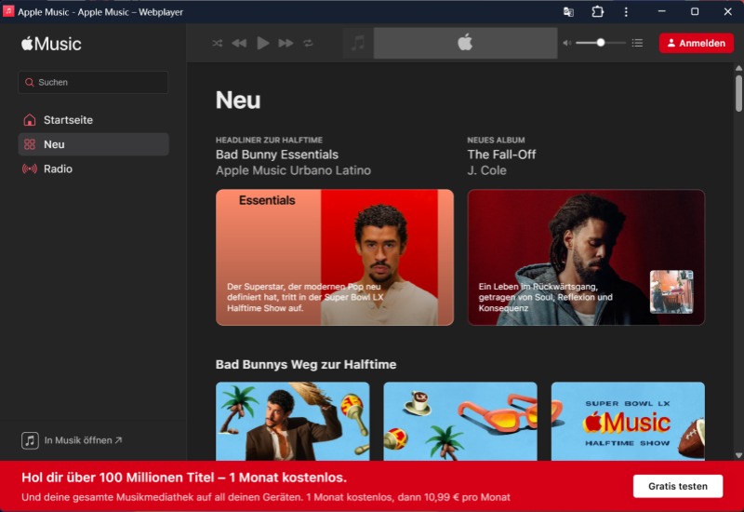Open the J. Cole artist link
The image size is (744, 512).
(486, 170)
